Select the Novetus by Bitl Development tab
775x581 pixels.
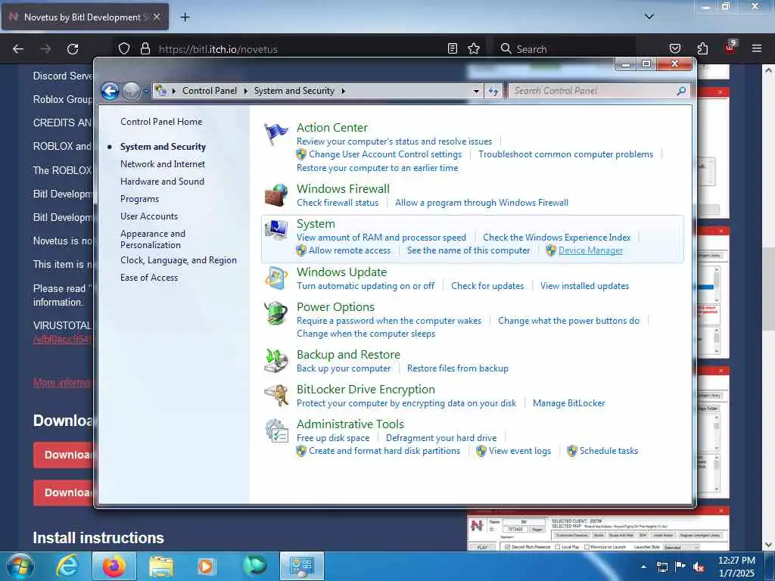[85, 17]
